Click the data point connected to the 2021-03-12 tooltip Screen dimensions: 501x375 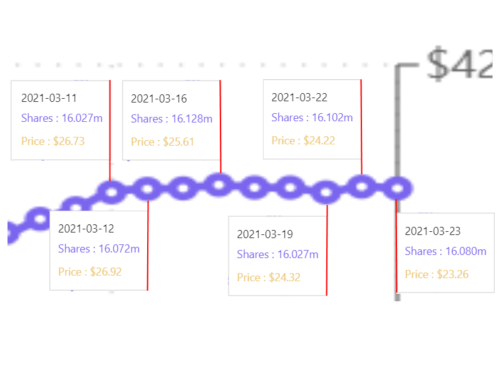(x=147, y=188)
